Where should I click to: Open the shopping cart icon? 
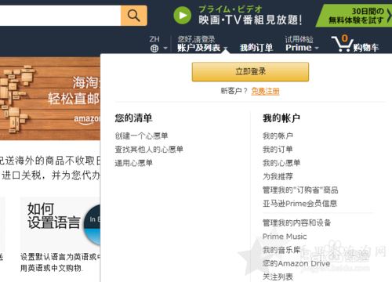pos(342,44)
